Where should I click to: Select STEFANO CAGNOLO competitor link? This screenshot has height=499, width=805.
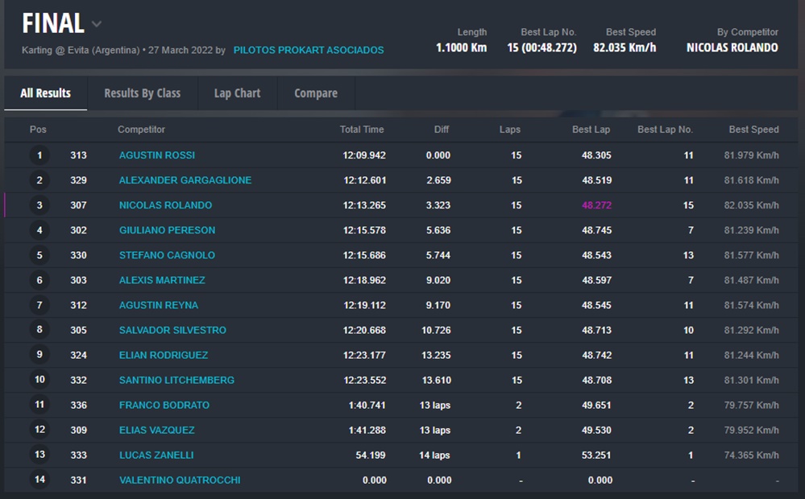tap(167, 255)
